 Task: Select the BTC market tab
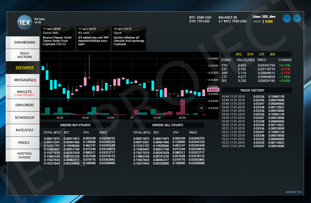[239, 54]
